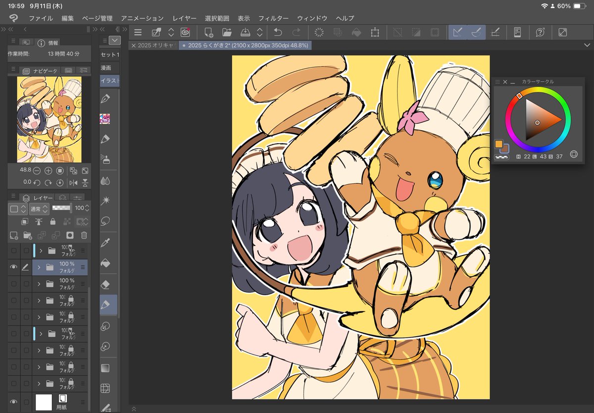Select the eraser tool
The width and height of the screenshot is (594, 413).
click(x=104, y=284)
